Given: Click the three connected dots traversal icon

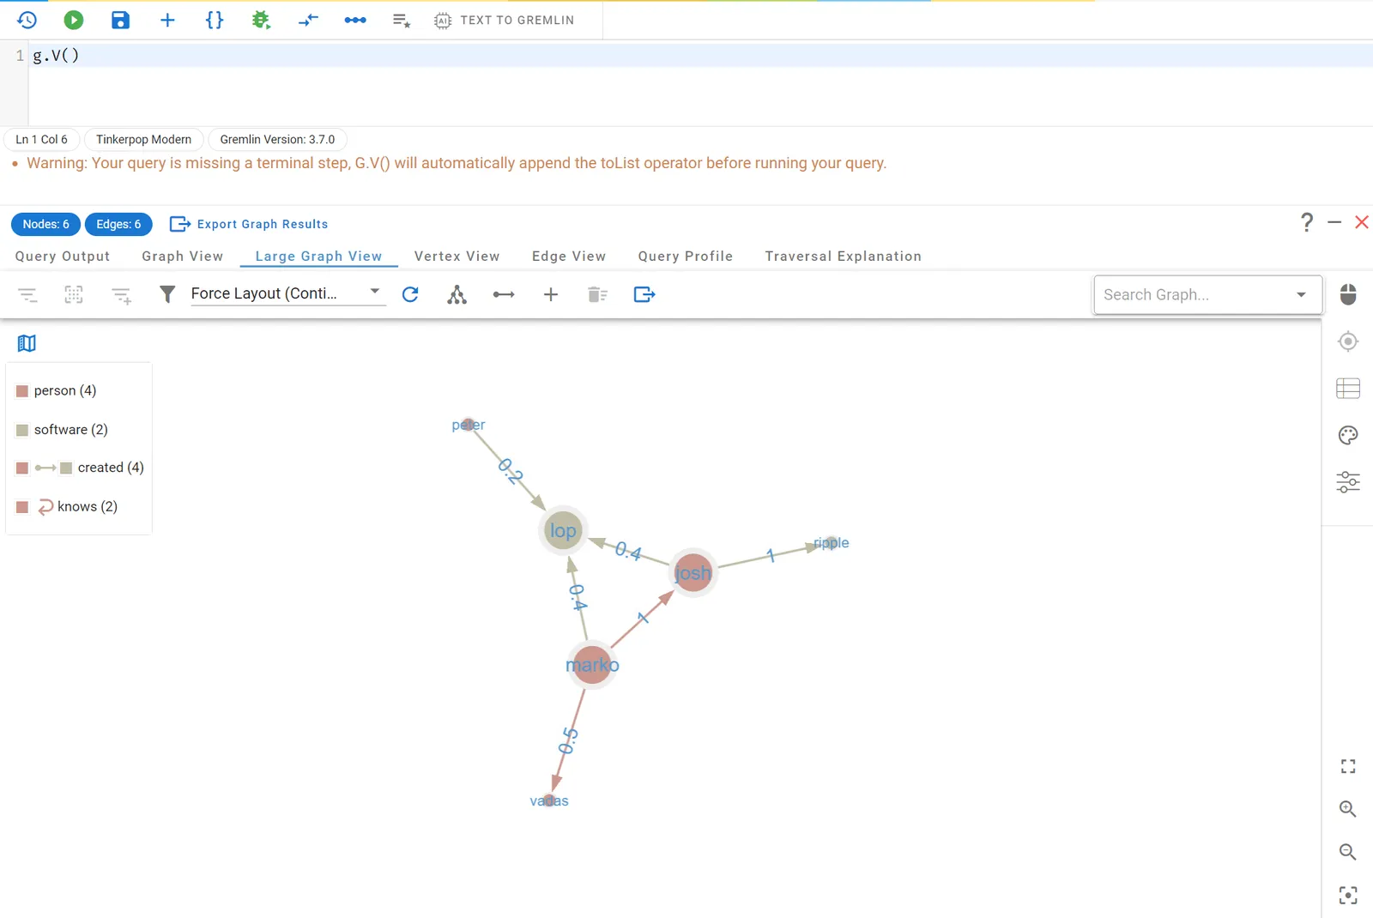Looking at the screenshot, I should [355, 20].
